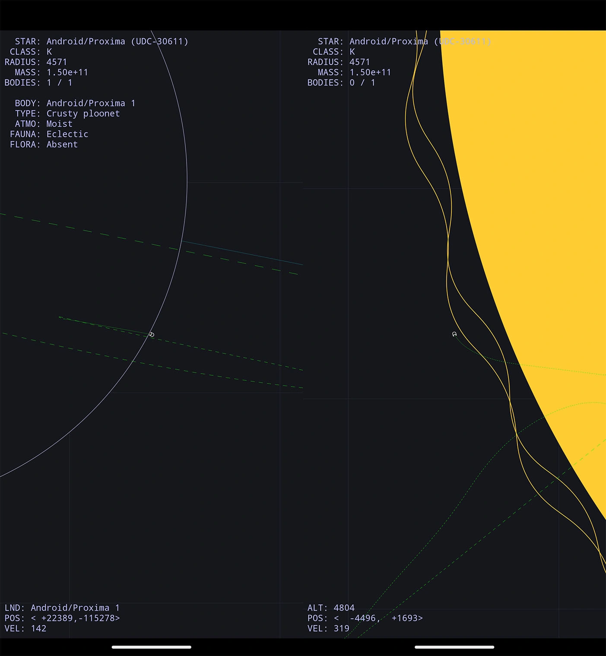Tap the TYPE: Crusty ploonet line
The width and height of the screenshot is (606, 656).
[x=67, y=114]
